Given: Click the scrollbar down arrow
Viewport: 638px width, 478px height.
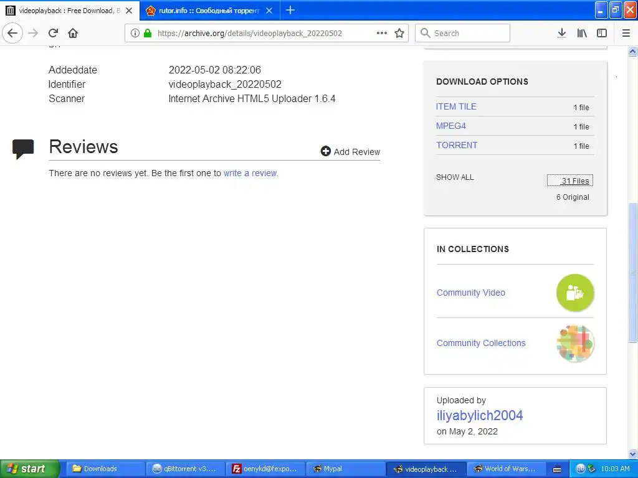Looking at the screenshot, I should click(633, 454).
